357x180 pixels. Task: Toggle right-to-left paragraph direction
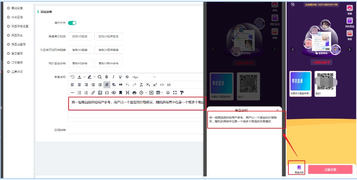coord(114,85)
